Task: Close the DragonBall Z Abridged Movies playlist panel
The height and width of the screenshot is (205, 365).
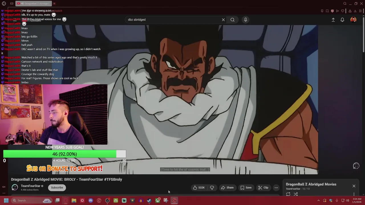Action: coord(354,186)
